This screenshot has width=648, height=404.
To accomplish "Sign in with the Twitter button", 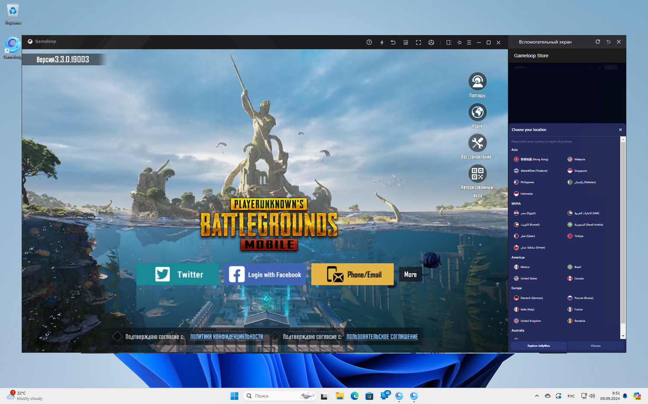I will tap(178, 274).
